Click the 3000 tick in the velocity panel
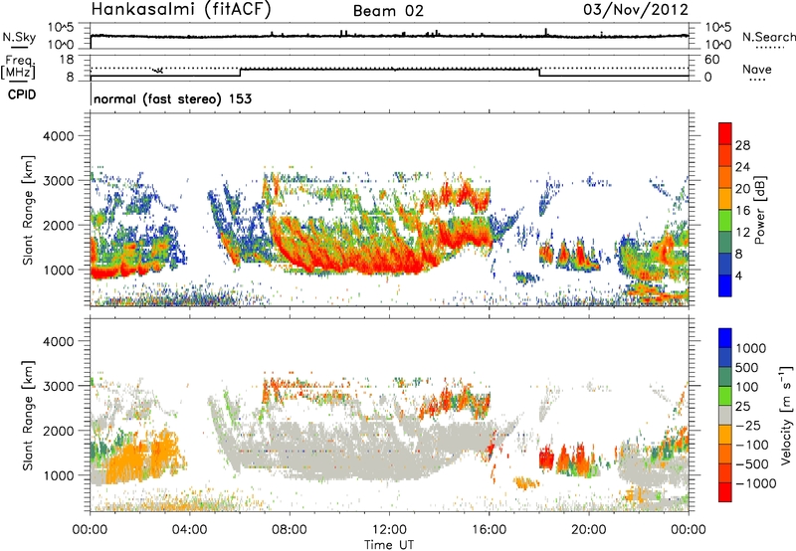Viewport: 796px width, 551px height. point(58,386)
